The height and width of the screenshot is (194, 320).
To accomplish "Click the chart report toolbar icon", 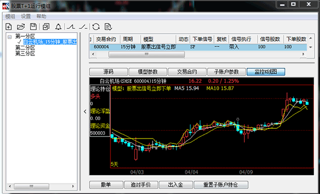I will tap(46, 27).
